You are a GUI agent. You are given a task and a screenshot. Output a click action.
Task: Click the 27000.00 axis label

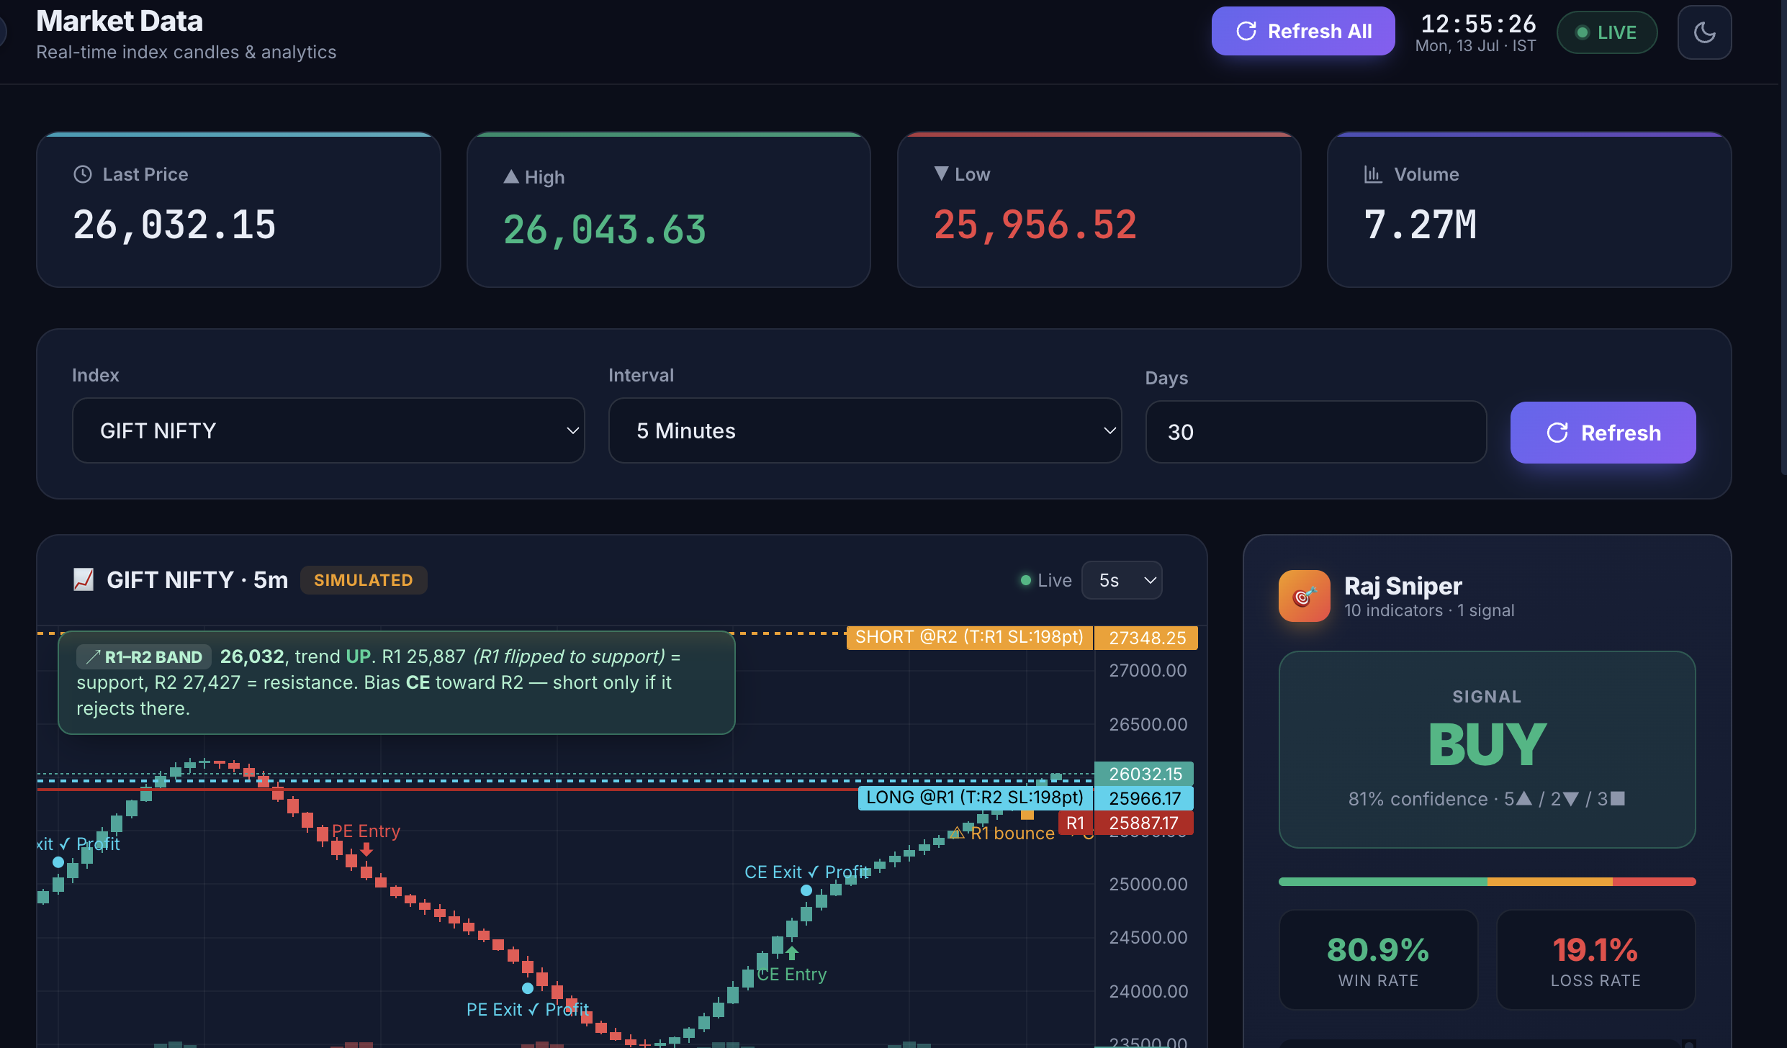coord(1148,670)
